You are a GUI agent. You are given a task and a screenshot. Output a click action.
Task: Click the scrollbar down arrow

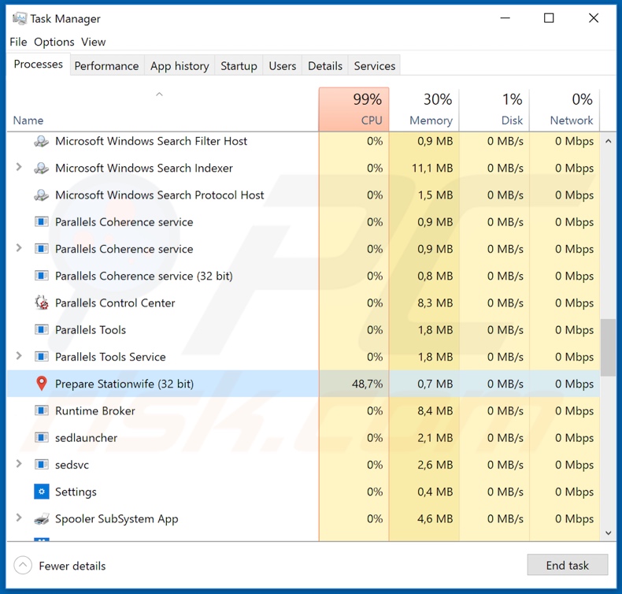(608, 533)
